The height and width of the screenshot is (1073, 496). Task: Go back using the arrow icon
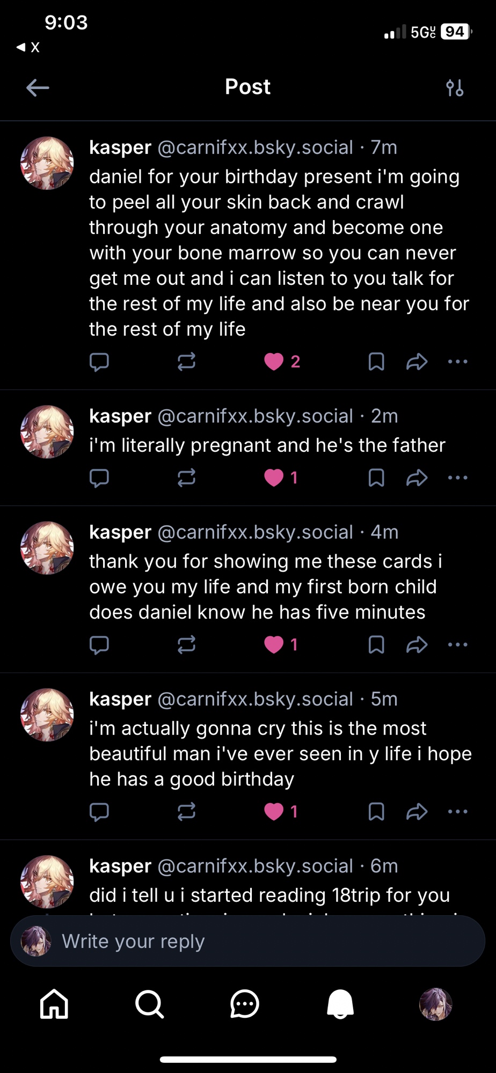tap(38, 87)
